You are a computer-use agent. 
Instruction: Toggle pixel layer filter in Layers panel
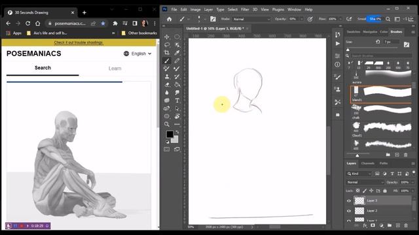[377, 174]
